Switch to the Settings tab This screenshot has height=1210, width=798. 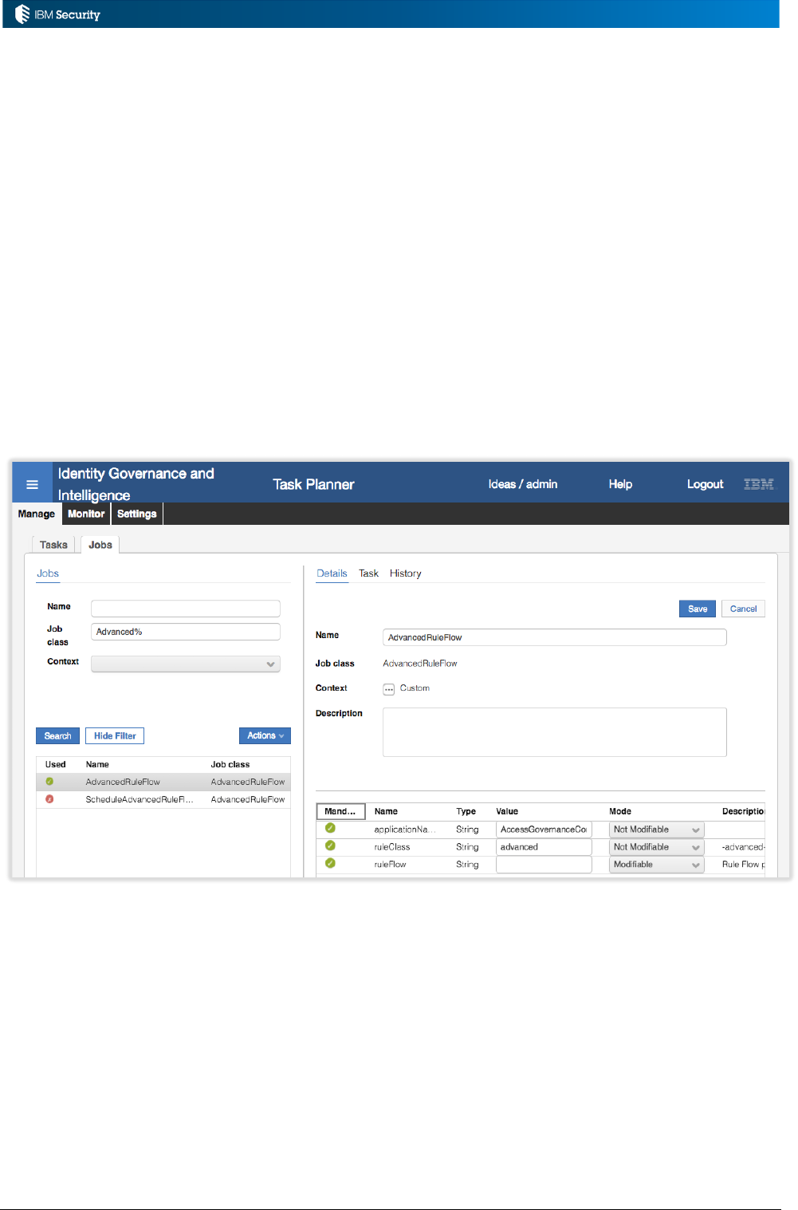coord(137,514)
